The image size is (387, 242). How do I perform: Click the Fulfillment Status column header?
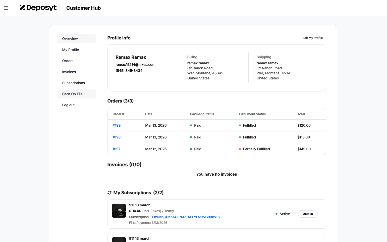coord(252,114)
